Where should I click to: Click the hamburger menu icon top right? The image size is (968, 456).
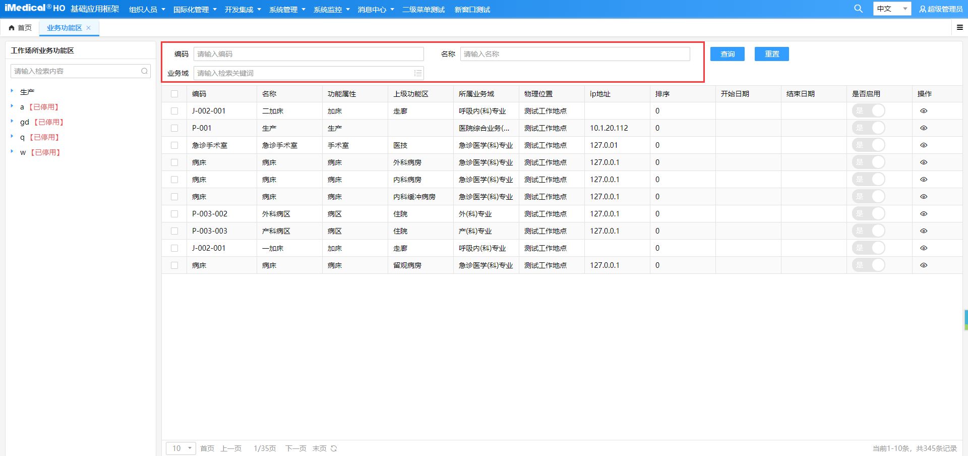coord(960,28)
